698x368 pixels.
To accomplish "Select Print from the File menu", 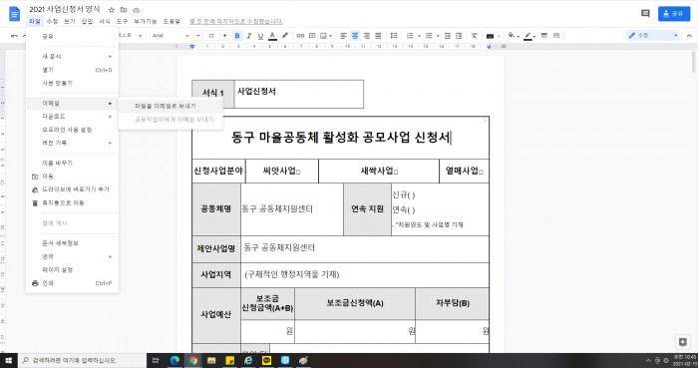I will click(72, 283).
